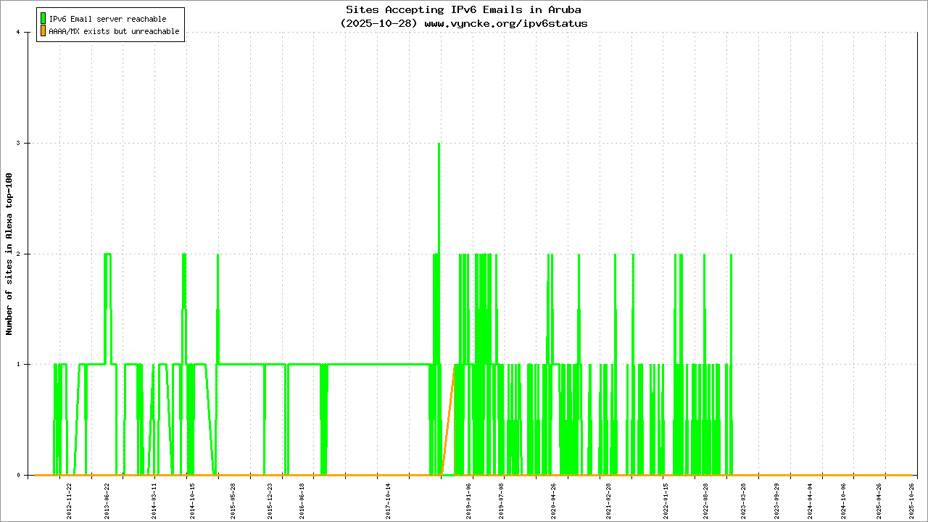Select 'IPv6 Email server reachable' legend label
Screen dimensions: 928x522
coord(107,19)
